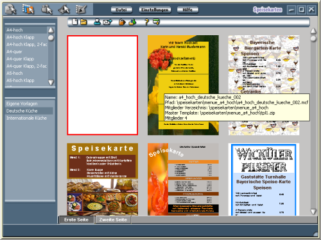321x240 pixels.
Task: Click the yellow question mark help icon
Action: [x=146, y=22]
